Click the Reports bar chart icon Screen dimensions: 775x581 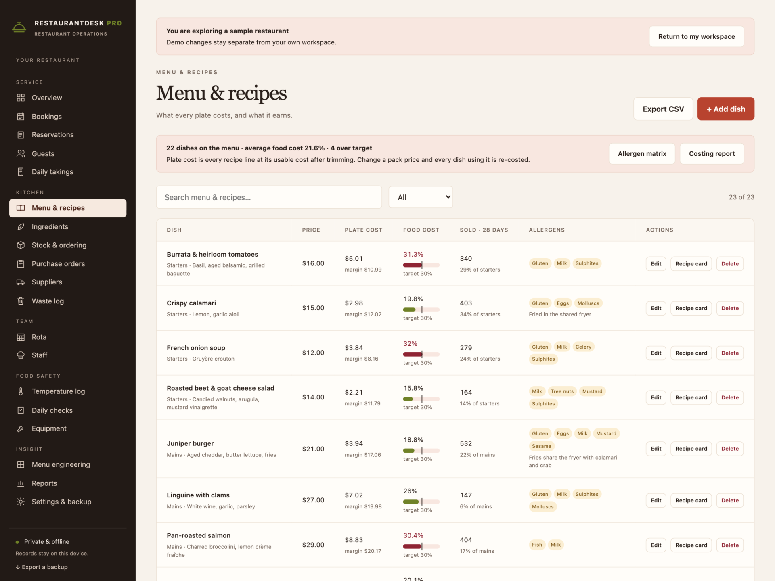[x=21, y=483]
